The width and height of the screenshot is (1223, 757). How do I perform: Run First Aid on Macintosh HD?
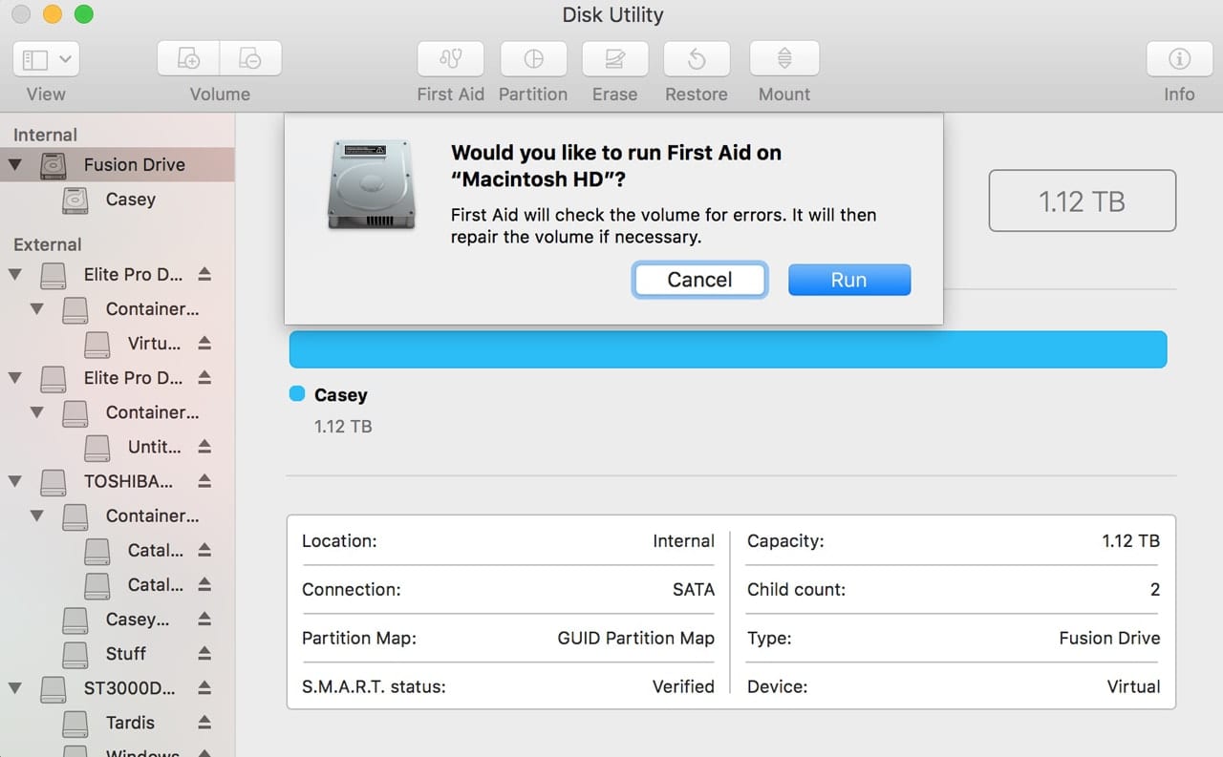pos(848,280)
